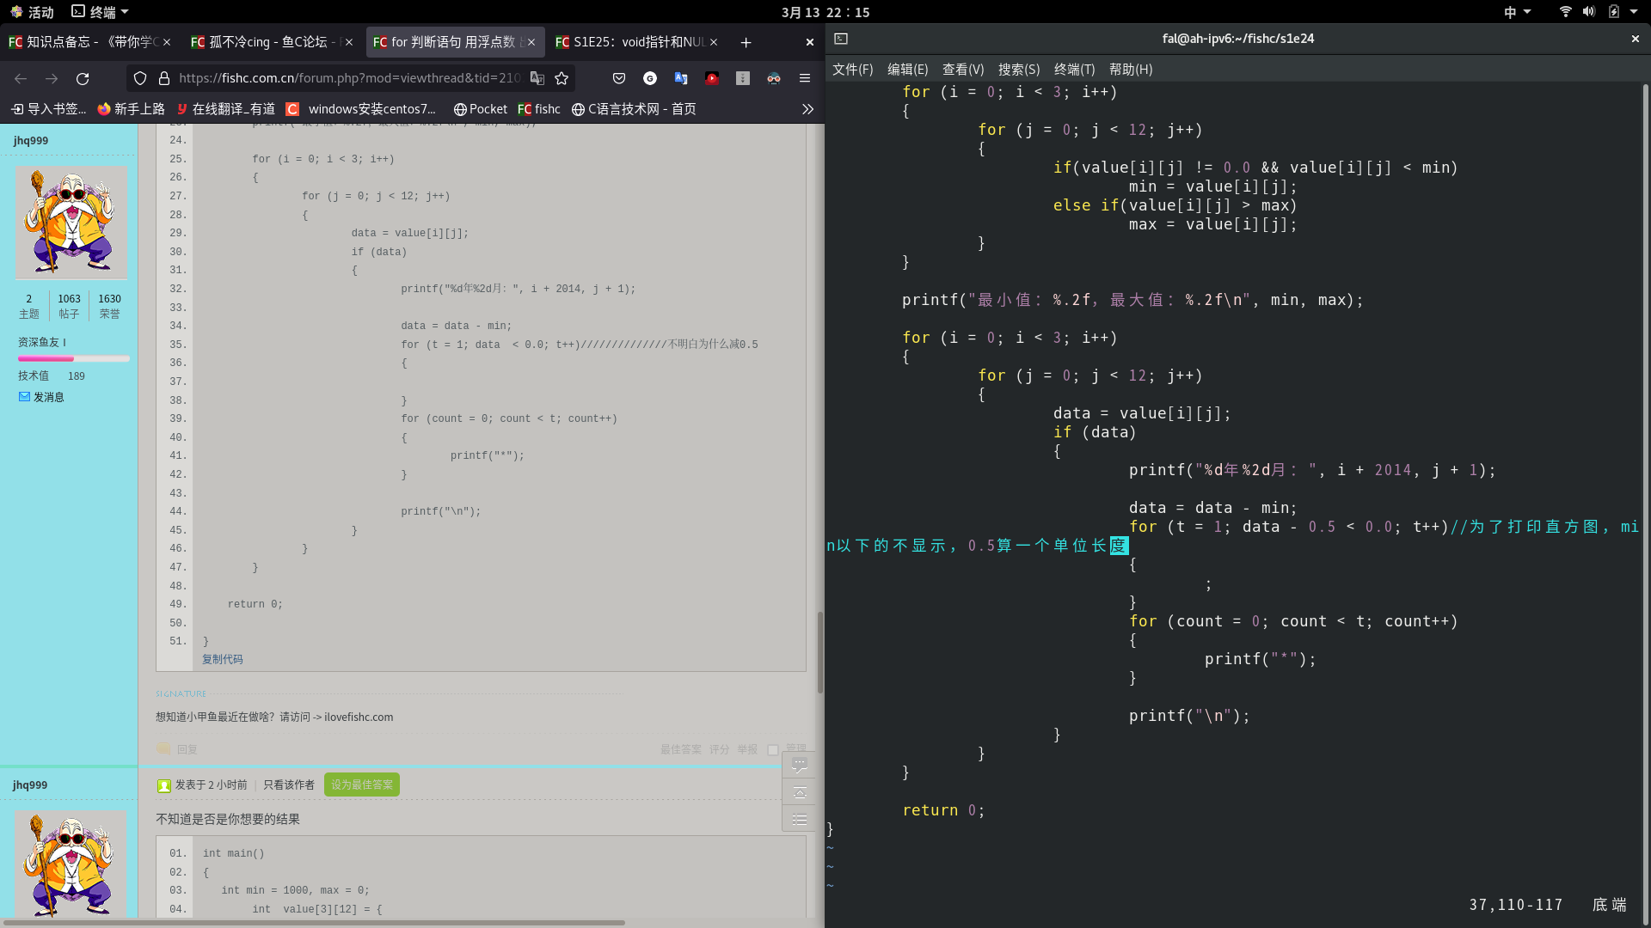Screen dimensions: 1651x928
Task: Click the 发消息 link under jhq999
Action: click(x=48, y=397)
